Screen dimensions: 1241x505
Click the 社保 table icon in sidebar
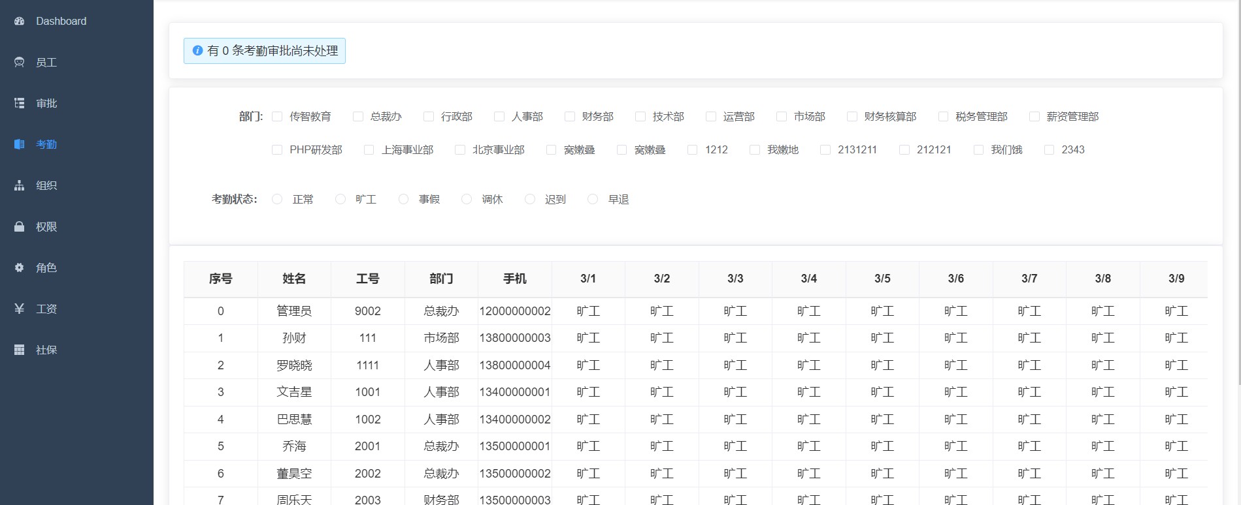(x=20, y=350)
